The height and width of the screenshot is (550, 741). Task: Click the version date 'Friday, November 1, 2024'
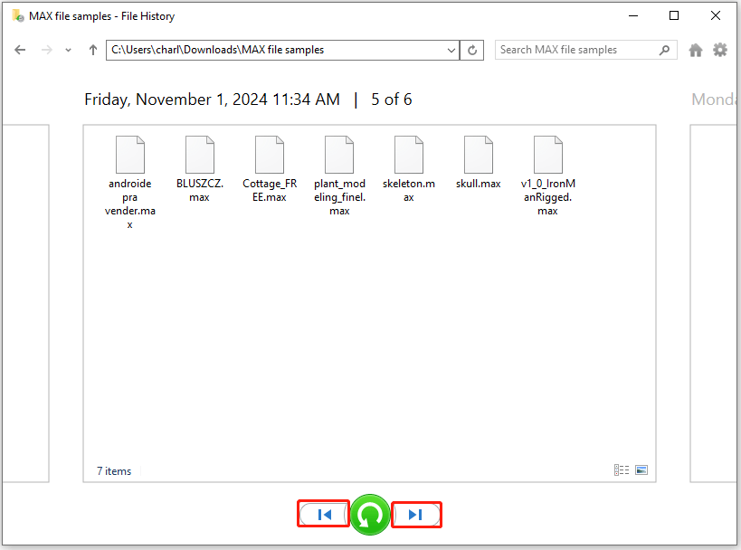coord(176,100)
